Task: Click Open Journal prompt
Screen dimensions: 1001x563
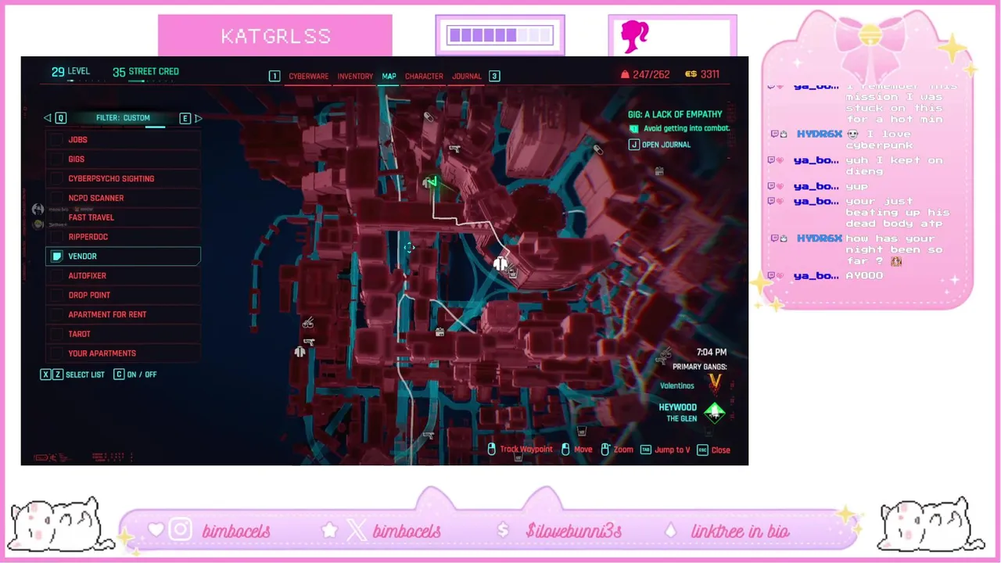Action: 660,145
